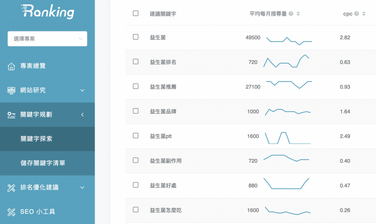The image size is (376, 224).
Task: Click the 關鍵字規劃 key icon
Action: click(11, 115)
